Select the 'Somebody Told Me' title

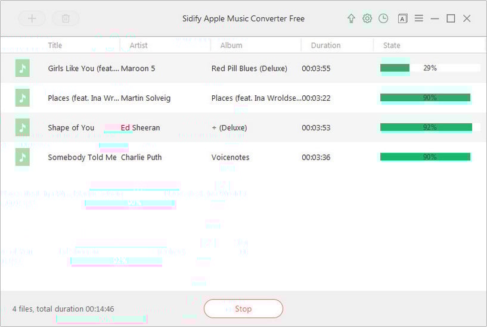point(82,157)
